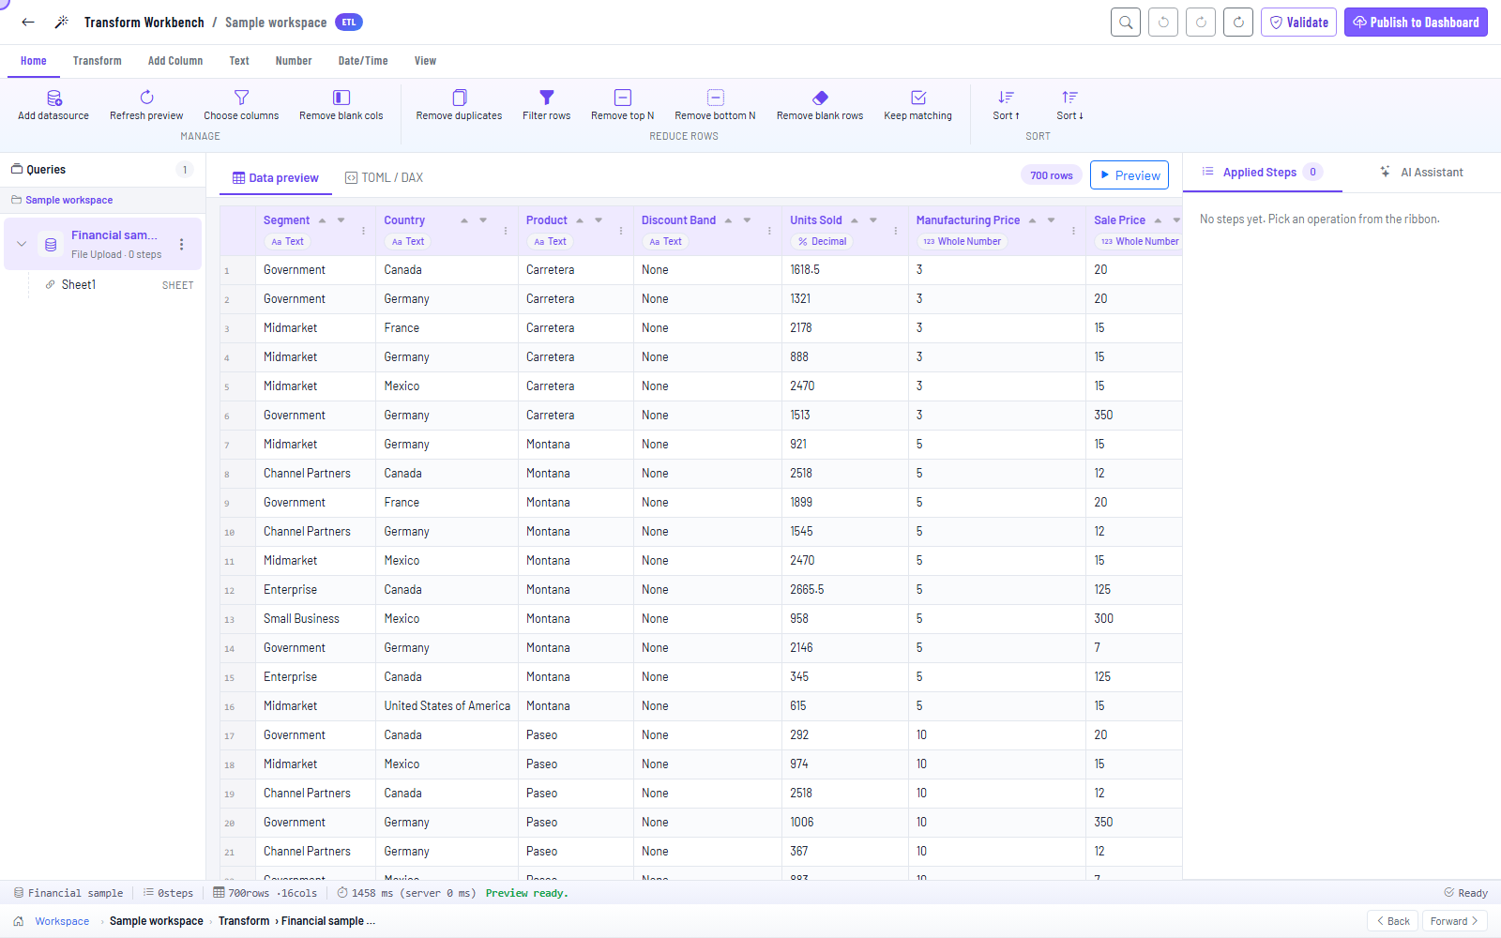Image resolution: width=1501 pixels, height=938 pixels.
Task: Click the Forward navigation button
Action: (1454, 921)
